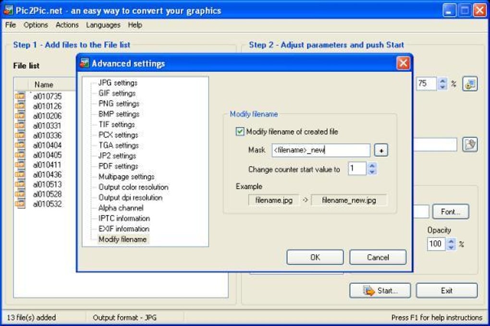The height and width of the screenshot is (326, 490).
Task: Select PDF settings in the tree
Action: click(118, 166)
